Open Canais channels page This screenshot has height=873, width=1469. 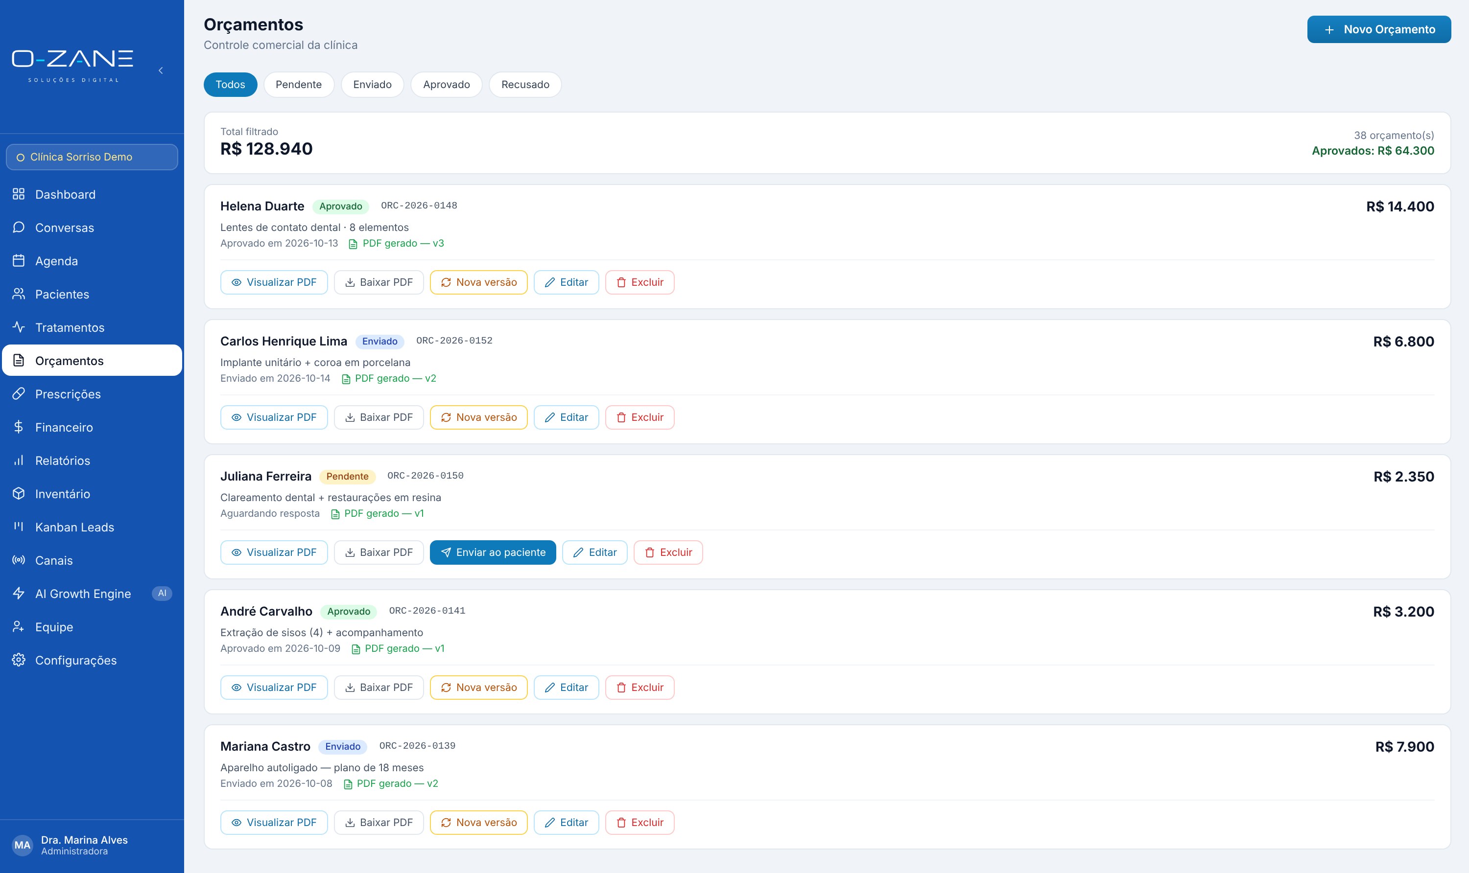pyautogui.click(x=92, y=560)
